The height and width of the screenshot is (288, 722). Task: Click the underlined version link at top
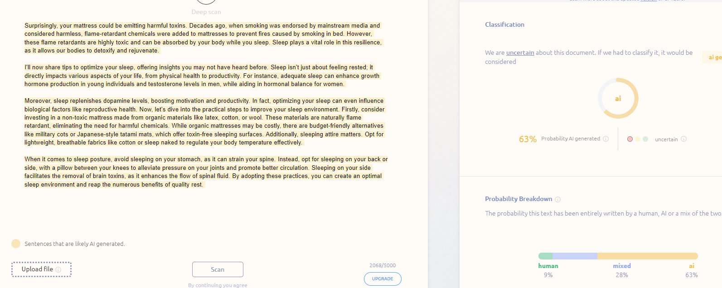[x=649, y=0]
